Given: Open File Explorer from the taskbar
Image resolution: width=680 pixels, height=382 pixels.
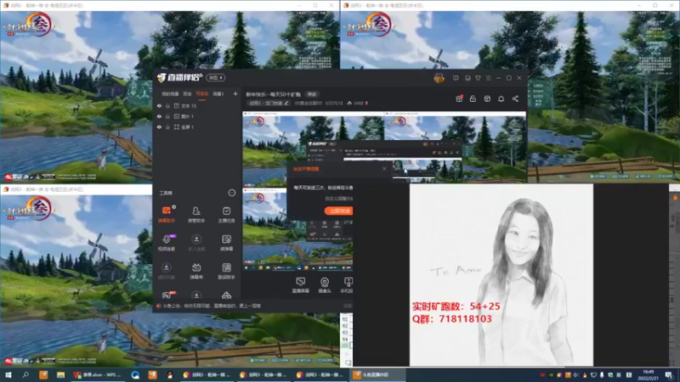Looking at the screenshot, I should pyautogui.click(x=60, y=374).
